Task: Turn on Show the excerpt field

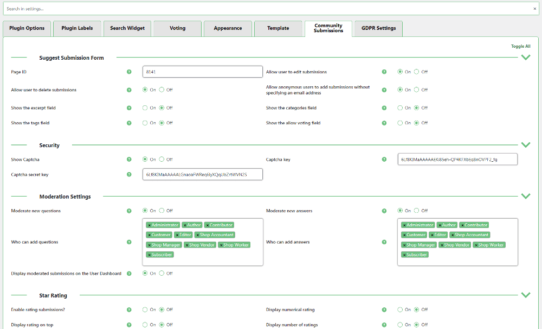Action: pyautogui.click(x=145, y=108)
